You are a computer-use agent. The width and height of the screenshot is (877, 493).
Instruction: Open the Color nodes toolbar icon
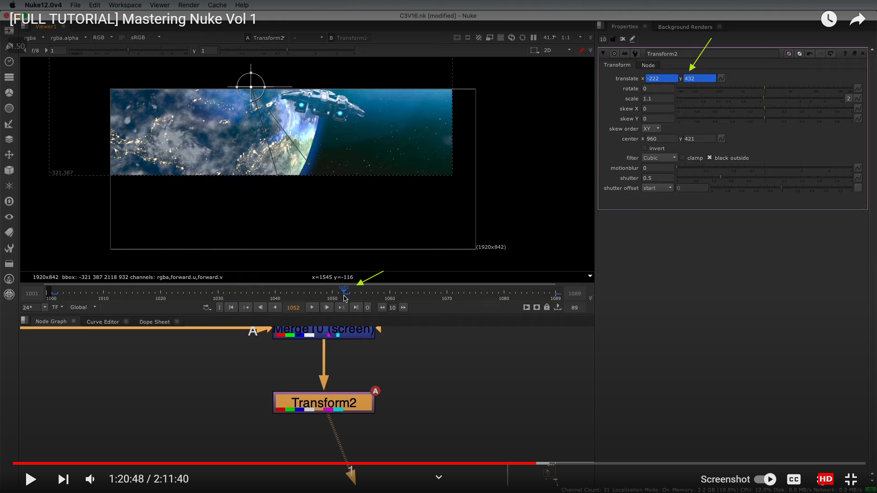point(9,93)
